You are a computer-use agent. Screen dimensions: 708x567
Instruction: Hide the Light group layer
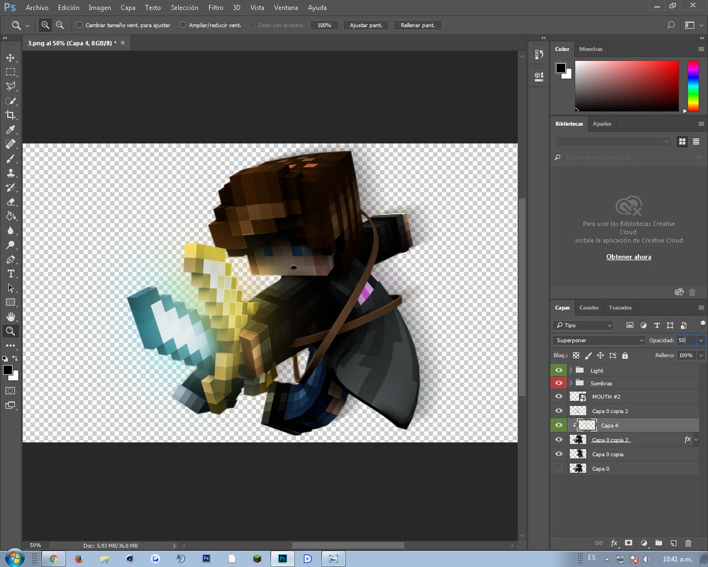(x=559, y=370)
